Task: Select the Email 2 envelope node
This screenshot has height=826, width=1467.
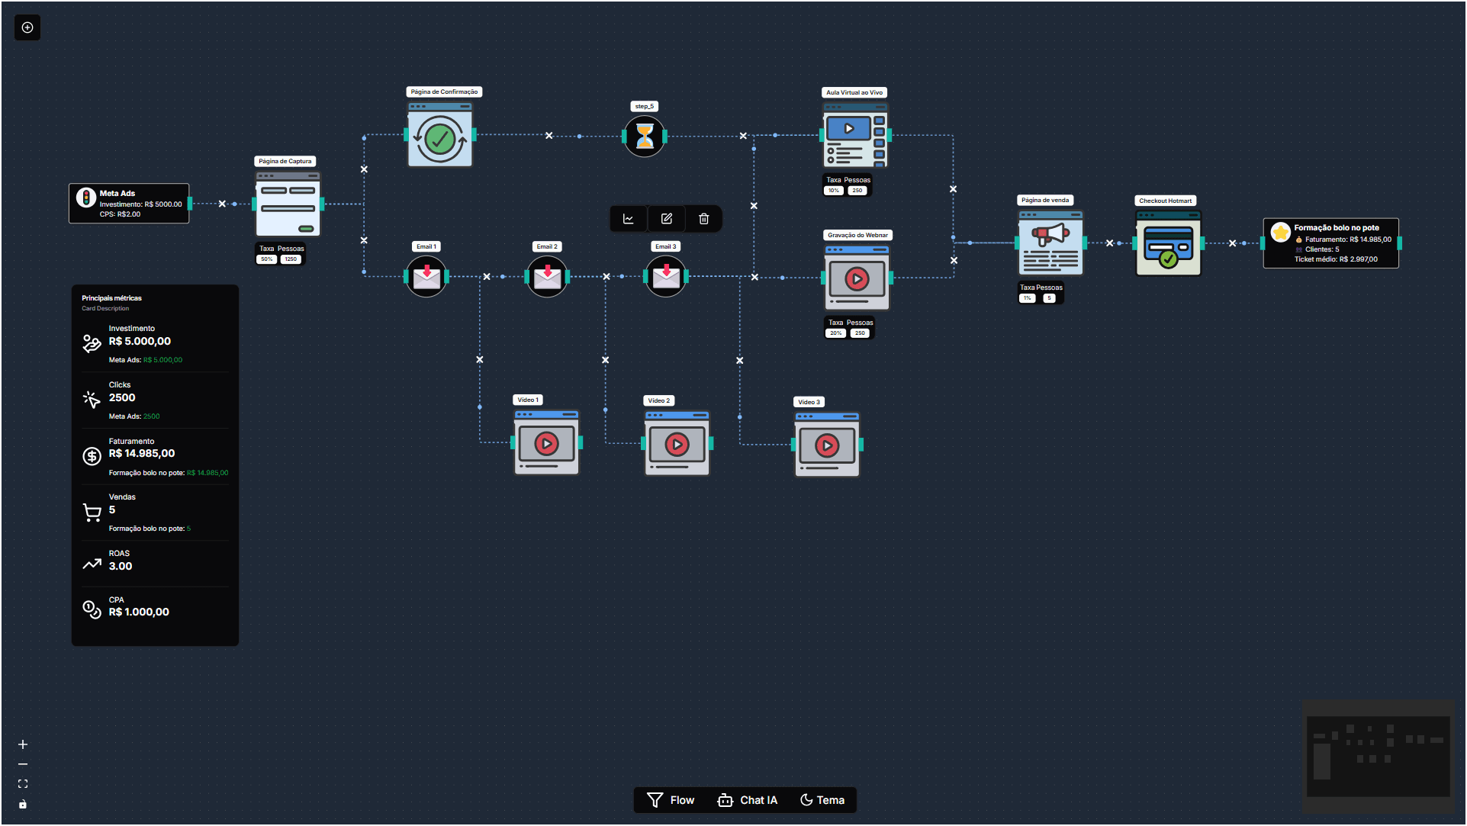Action: click(x=547, y=276)
